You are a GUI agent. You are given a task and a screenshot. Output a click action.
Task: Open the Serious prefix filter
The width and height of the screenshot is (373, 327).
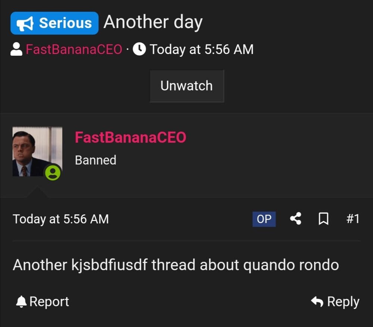click(54, 22)
